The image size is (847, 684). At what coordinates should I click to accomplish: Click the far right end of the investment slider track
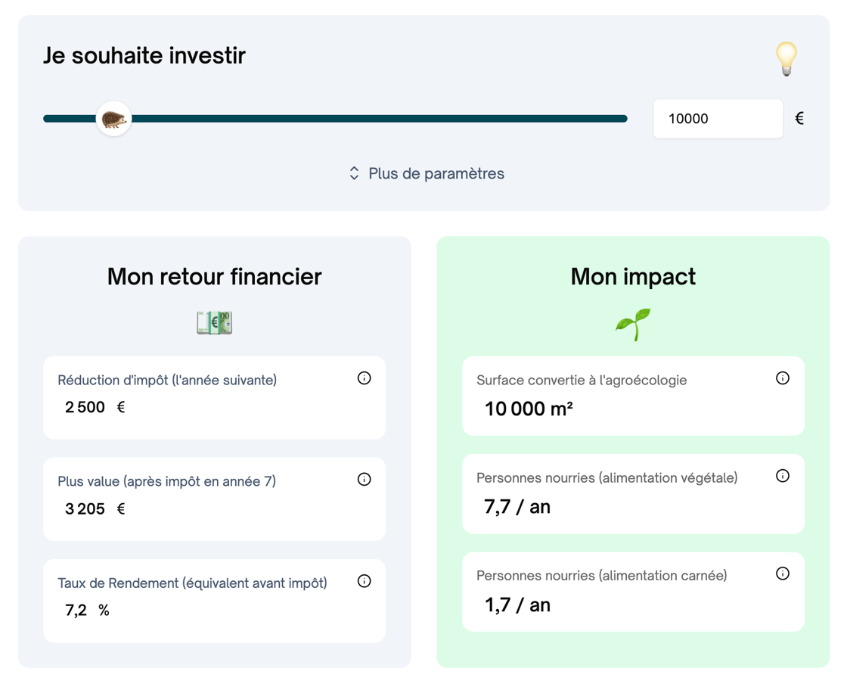tap(623, 118)
